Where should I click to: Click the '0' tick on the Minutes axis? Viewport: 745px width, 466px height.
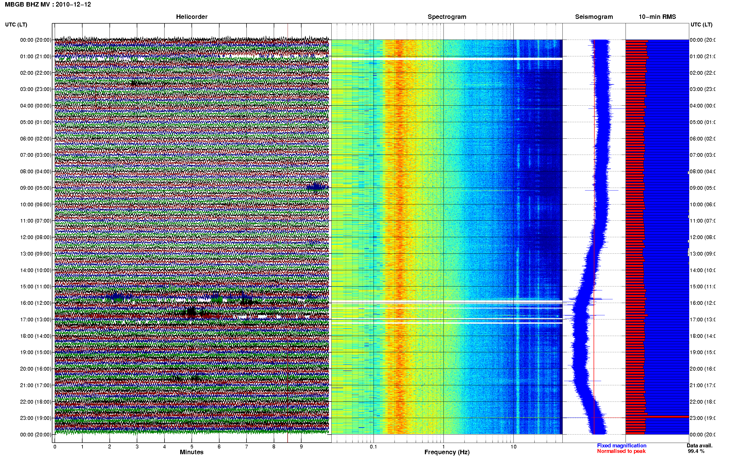click(54, 447)
